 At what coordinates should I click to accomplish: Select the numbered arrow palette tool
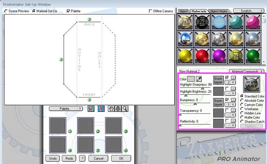click(91, 108)
